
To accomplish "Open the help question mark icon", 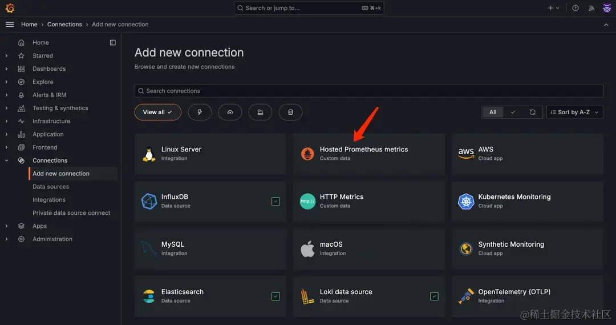I will coord(575,8).
